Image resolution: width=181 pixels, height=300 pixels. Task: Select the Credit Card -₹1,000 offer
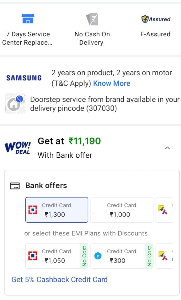pyautogui.click(x=122, y=210)
